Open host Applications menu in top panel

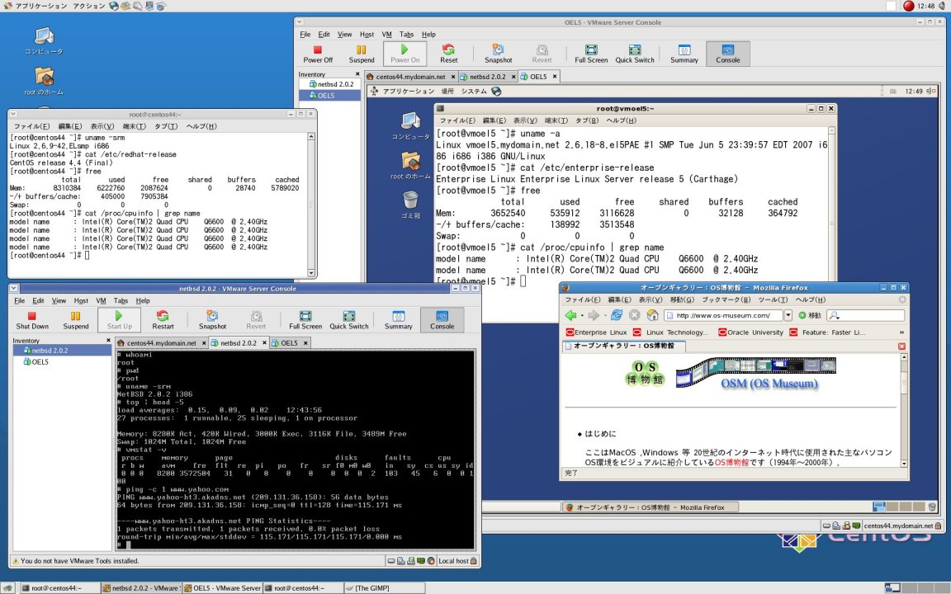pyautogui.click(x=35, y=6)
